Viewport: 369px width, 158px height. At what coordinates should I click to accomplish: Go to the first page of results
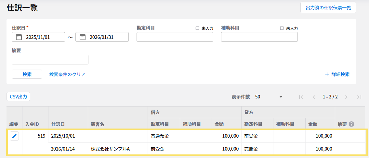(x=301, y=97)
